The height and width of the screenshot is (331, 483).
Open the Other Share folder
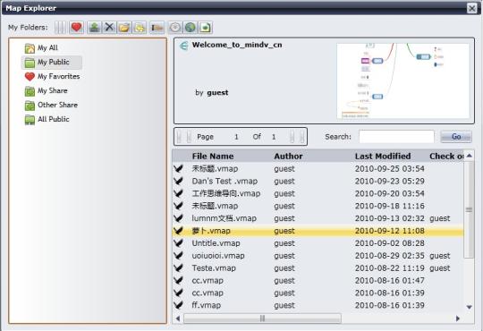(x=51, y=105)
